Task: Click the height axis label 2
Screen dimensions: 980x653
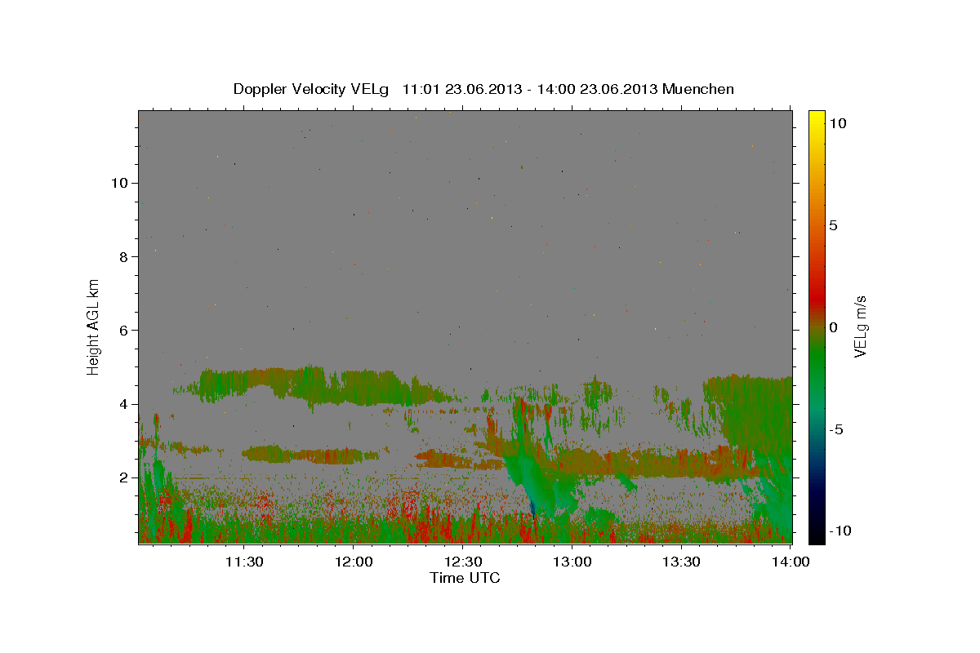Action: point(124,478)
